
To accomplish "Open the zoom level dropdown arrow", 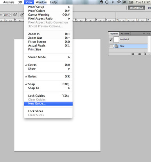I will pyautogui.click(x=11, y=15).
